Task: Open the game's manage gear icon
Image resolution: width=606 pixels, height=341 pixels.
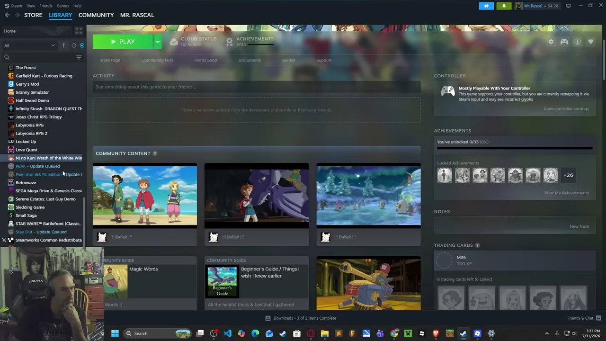Action: click(551, 42)
